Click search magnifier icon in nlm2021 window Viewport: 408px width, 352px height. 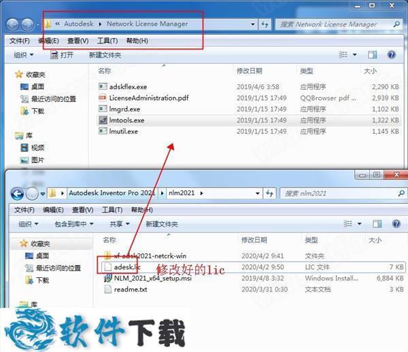401,193
